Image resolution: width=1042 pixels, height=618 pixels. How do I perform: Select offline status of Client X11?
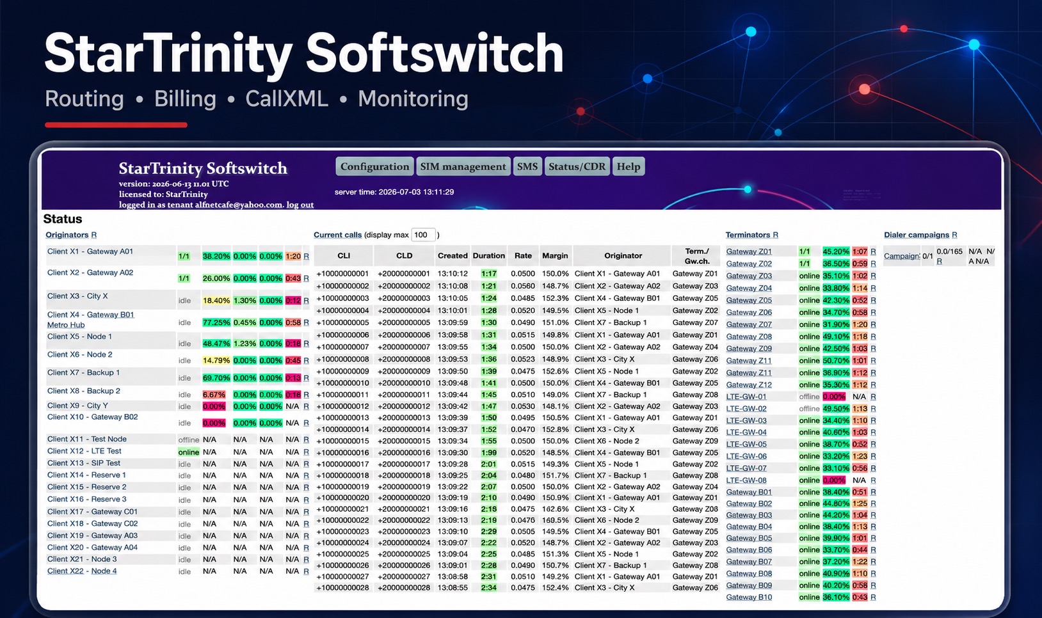point(188,440)
